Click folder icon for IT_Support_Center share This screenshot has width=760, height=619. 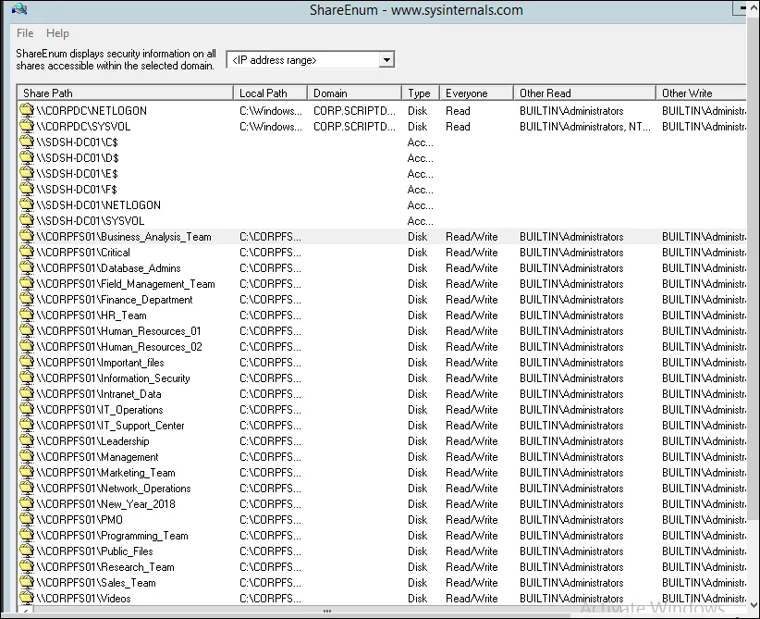click(x=27, y=425)
